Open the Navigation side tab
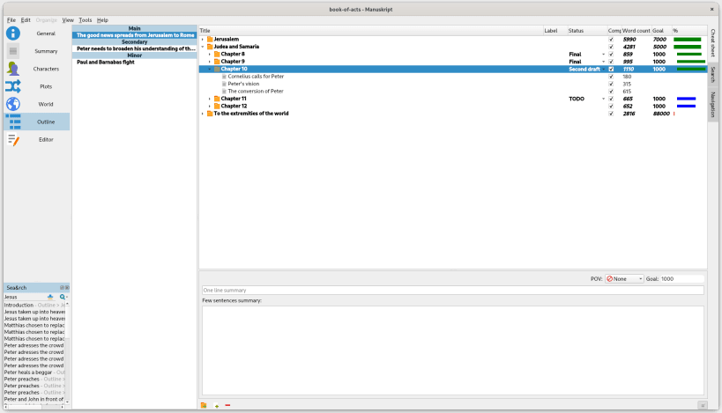This screenshot has width=722, height=413. (713, 105)
